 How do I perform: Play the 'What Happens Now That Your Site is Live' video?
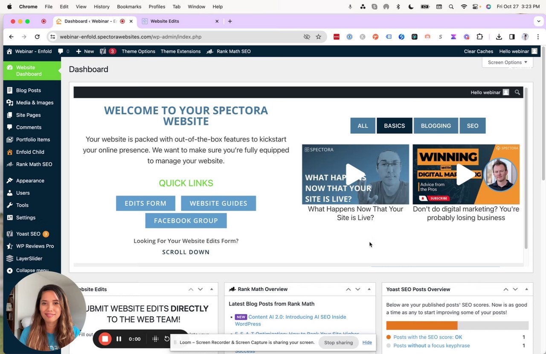[x=355, y=174]
